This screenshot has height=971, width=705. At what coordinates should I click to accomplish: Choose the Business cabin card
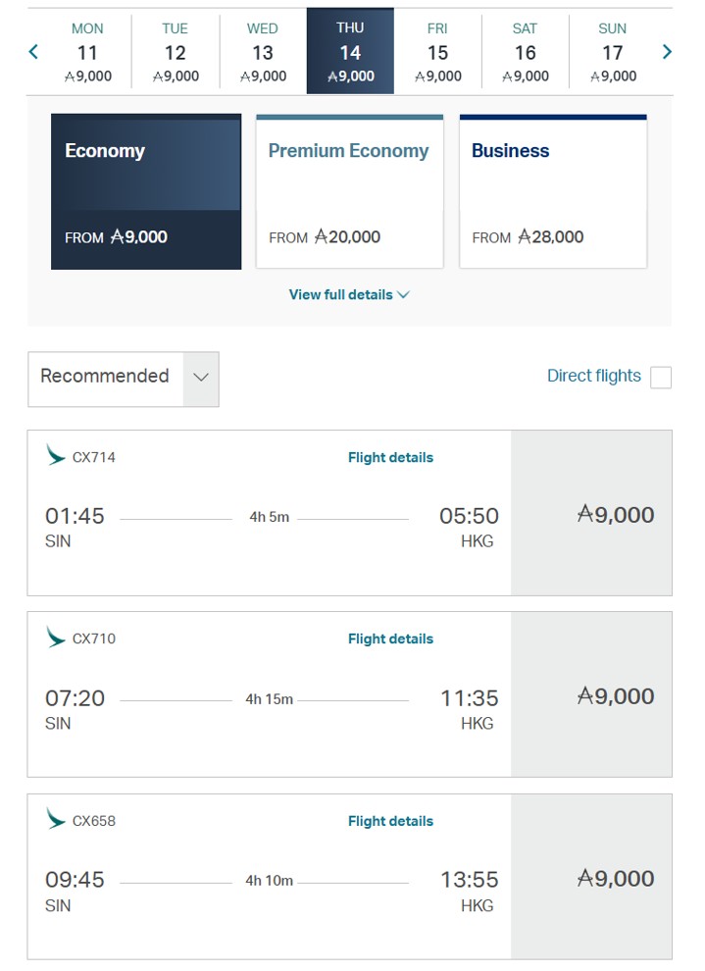click(553, 192)
